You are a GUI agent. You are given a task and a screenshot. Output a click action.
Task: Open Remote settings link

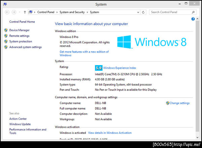pyautogui.click(x=19, y=36)
